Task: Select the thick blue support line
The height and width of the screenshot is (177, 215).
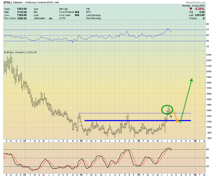Action: pos(137,121)
